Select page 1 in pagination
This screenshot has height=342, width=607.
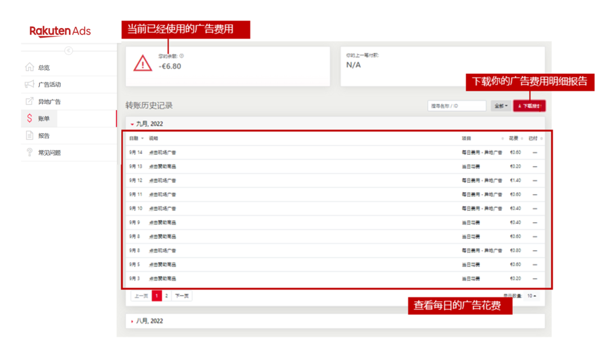coord(157,296)
